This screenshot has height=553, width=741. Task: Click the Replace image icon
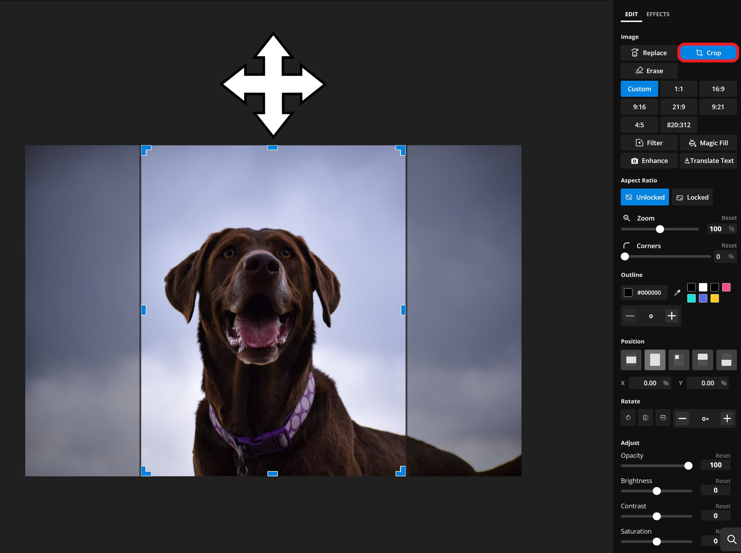click(635, 53)
